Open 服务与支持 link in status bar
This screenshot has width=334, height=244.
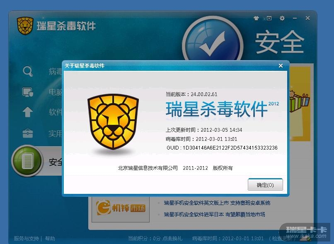[x=27, y=239]
